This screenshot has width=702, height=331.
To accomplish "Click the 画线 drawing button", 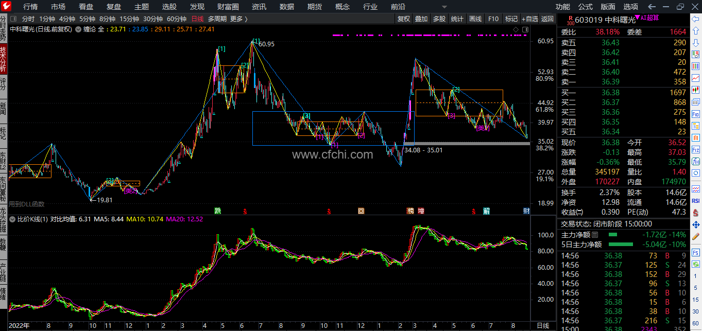I will 475,19.
